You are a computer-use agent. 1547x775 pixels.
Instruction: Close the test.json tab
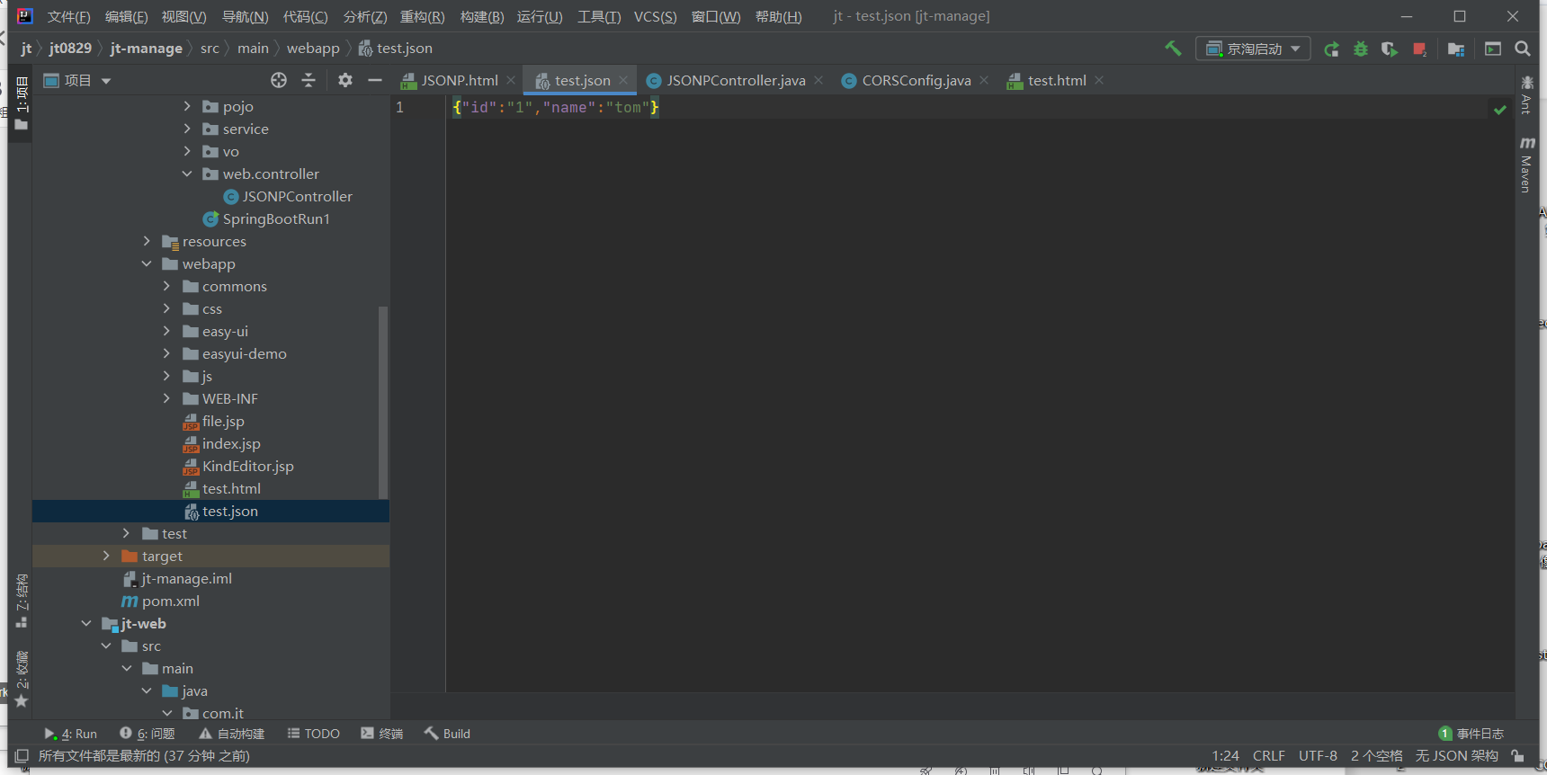pyautogui.click(x=623, y=80)
